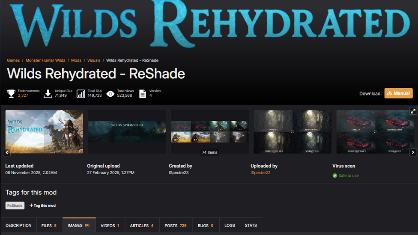Screen dimensions: 418x235
Task: Click the original upload date 27 February 2025
Action: [110, 173]
